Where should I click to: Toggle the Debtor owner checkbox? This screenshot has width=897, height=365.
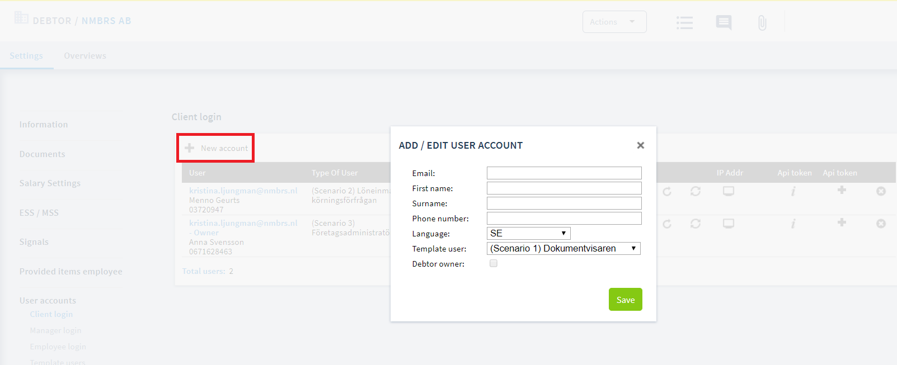pyautogui.click(x=494, y=263)
